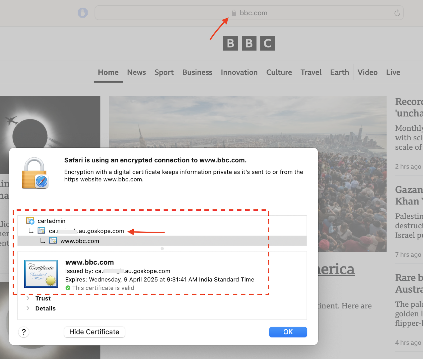
Task: Select the www.bbc.com certificate row
Action: (x=162, y=241)
